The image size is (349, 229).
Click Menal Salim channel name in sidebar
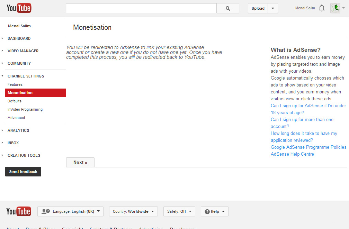click(19, 26)
